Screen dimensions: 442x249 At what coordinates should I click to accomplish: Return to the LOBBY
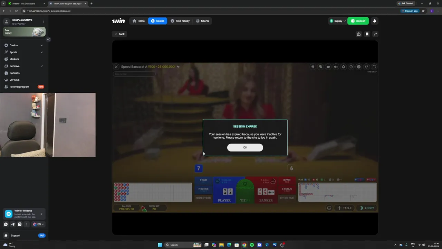367,208
